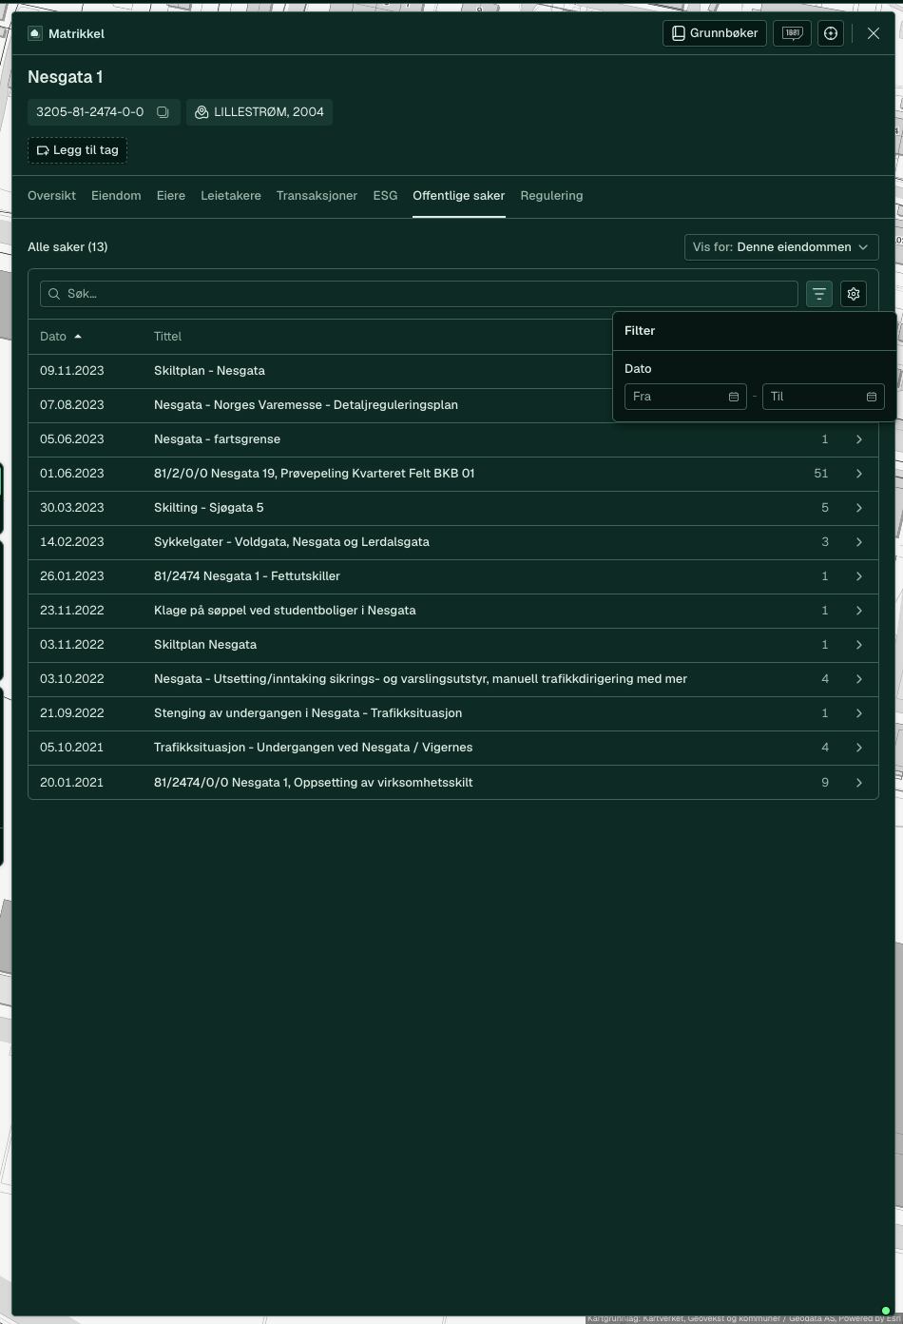Viewport: 903px width, 1324px height.
Task: Switch to the Eiendom tab
Action: click(x=116, y=196)
